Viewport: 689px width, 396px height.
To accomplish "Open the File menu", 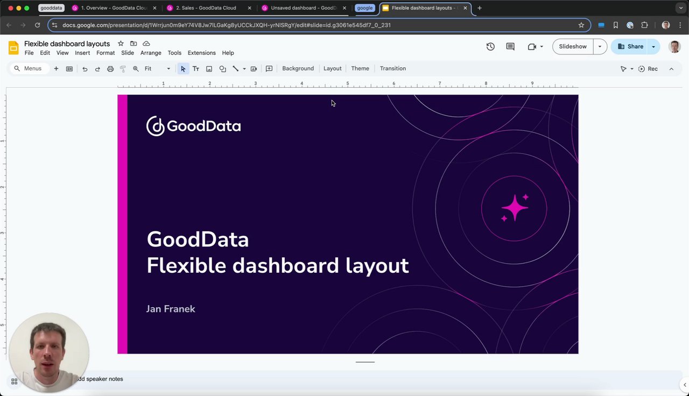I will [29, 53].
